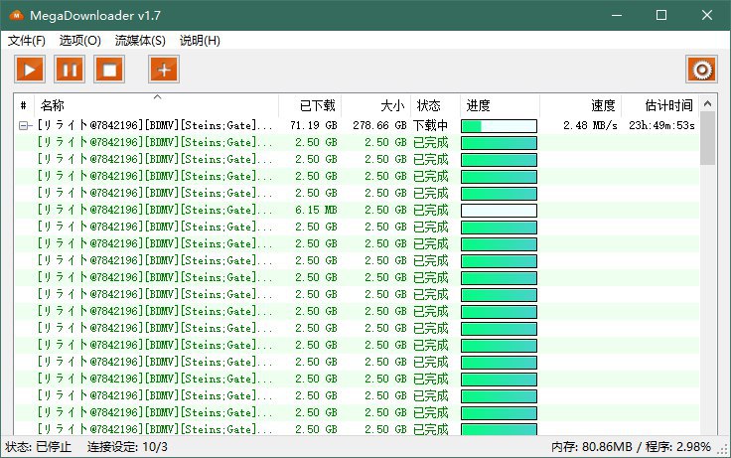Open the 说明(H) menu

200,41
